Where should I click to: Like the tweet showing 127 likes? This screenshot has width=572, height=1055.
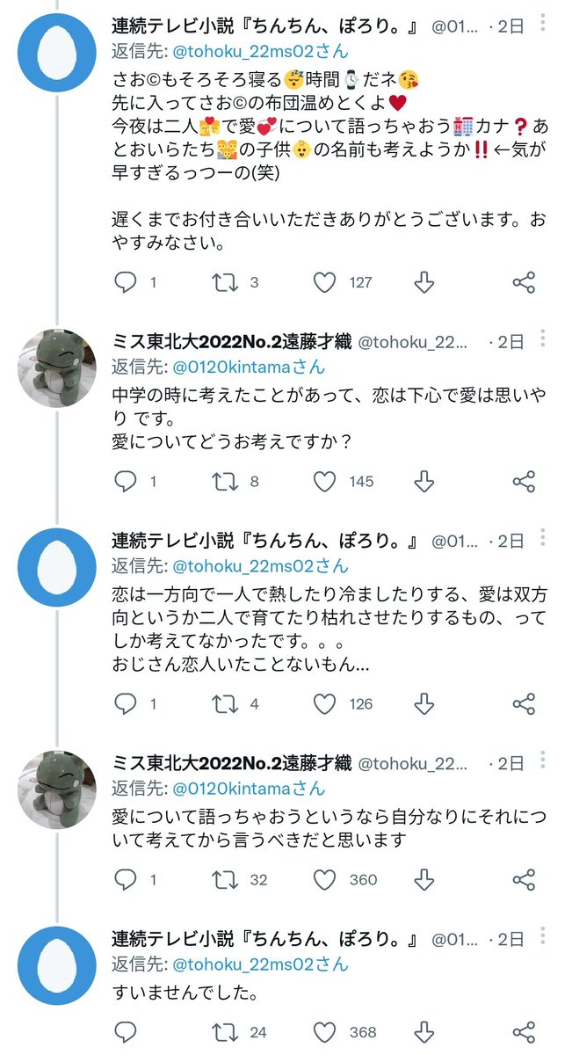(x=325, y=282)
